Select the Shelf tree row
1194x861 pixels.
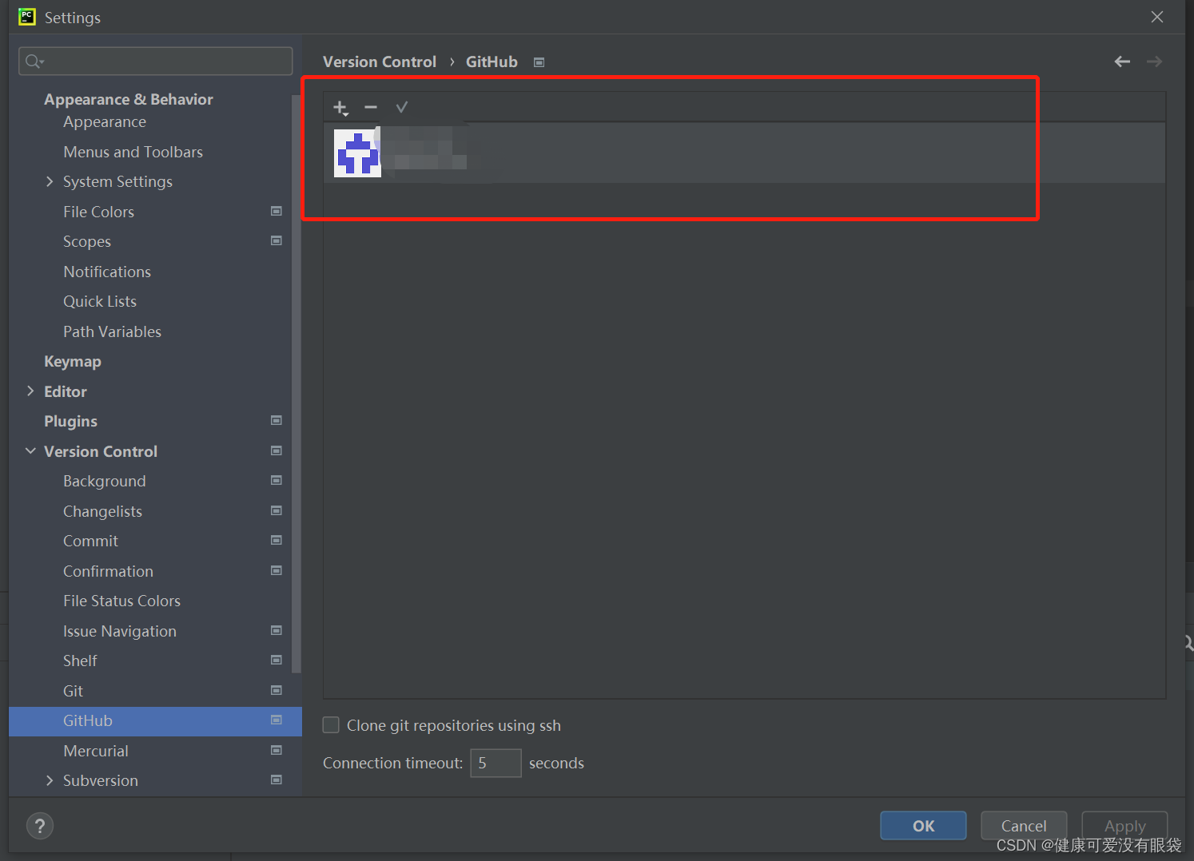coord(156,661)
